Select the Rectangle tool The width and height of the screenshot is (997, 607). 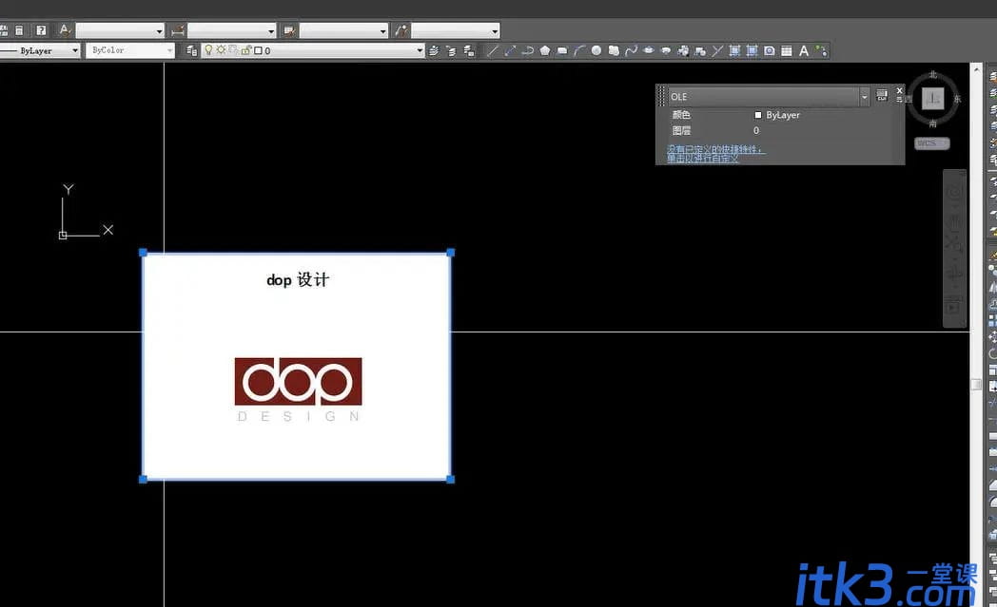(562, 50)
